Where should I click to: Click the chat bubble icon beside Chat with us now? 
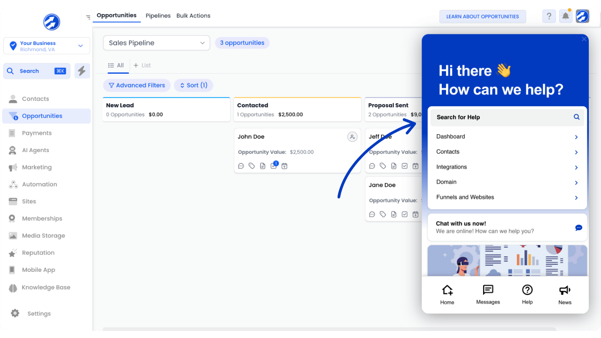(578, 228)
